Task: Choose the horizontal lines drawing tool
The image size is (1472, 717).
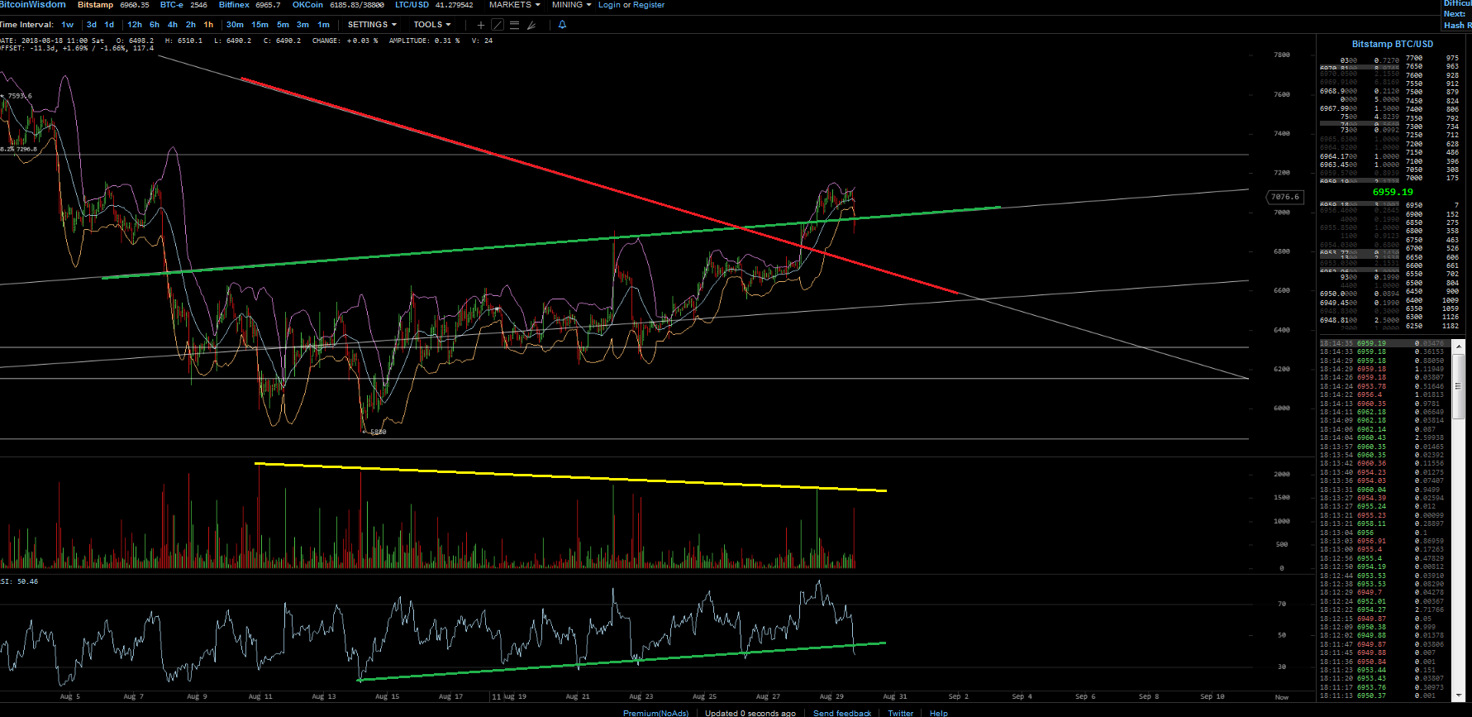Action: pyautogui.click(x=514, y=25)
